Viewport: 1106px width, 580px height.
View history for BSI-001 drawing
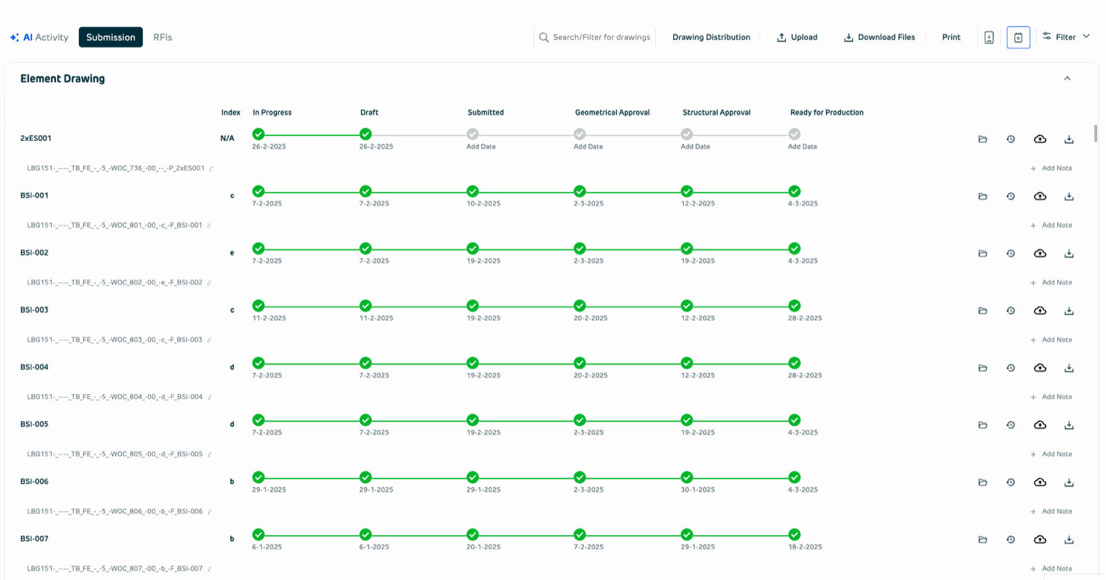pyautogui.click(x=1011, y=196)
